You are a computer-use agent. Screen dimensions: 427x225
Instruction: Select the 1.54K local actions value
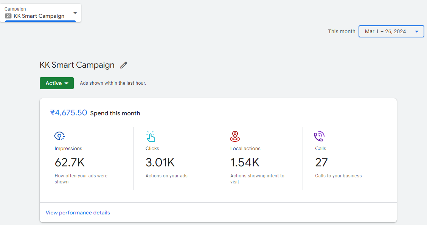(x=245, y=162)
